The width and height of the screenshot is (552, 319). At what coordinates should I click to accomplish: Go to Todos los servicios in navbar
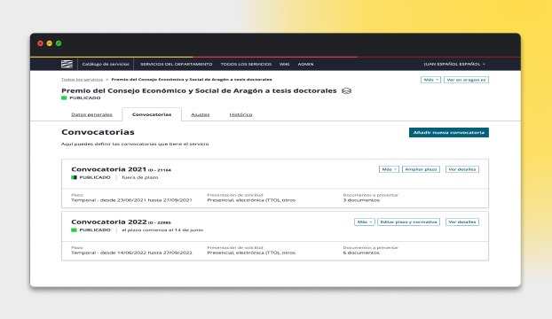246,65
